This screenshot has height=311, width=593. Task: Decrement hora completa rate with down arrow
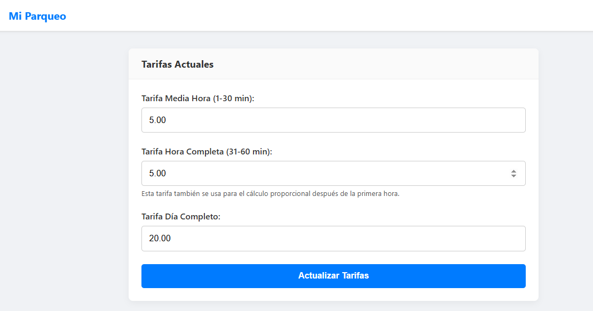pos(514,176)
